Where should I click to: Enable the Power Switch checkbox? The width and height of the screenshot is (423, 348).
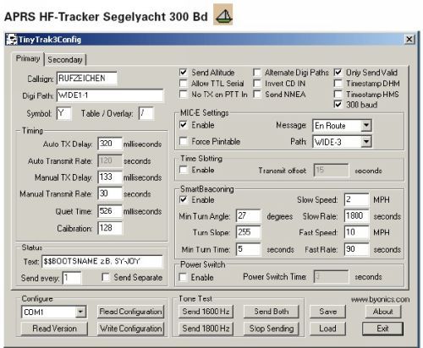[184, 277]
